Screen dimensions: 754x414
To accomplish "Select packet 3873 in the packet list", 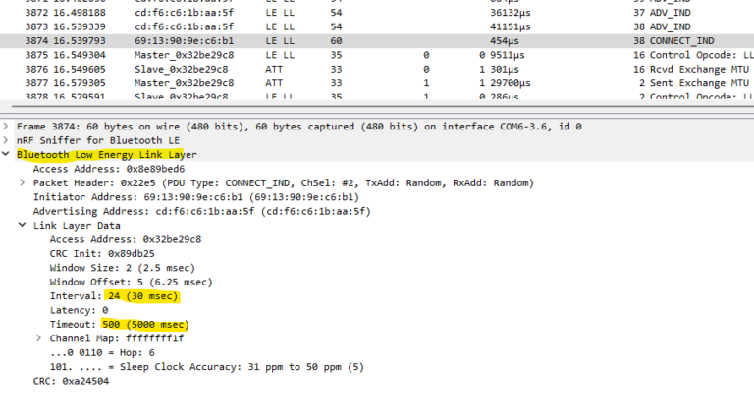I will coord(295,26).
